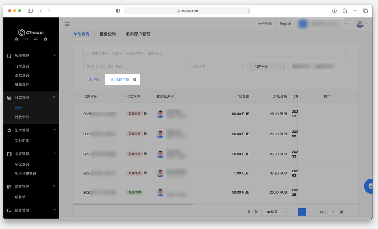Switch language to English
Image resolution: width=378 pixels, height=229 pixels.
coord(285,24)
